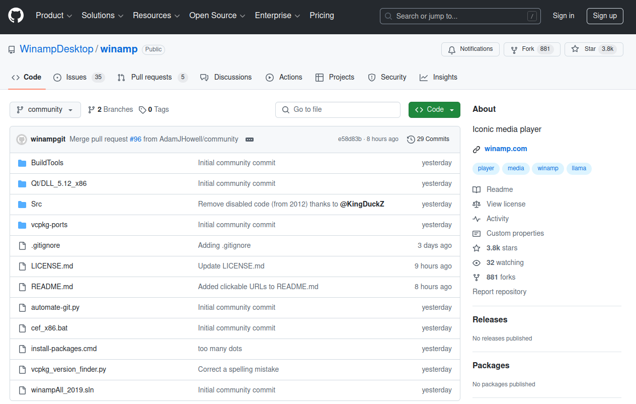Click the Activity pulse icon
636x404 pixels.
pos(476,219)
